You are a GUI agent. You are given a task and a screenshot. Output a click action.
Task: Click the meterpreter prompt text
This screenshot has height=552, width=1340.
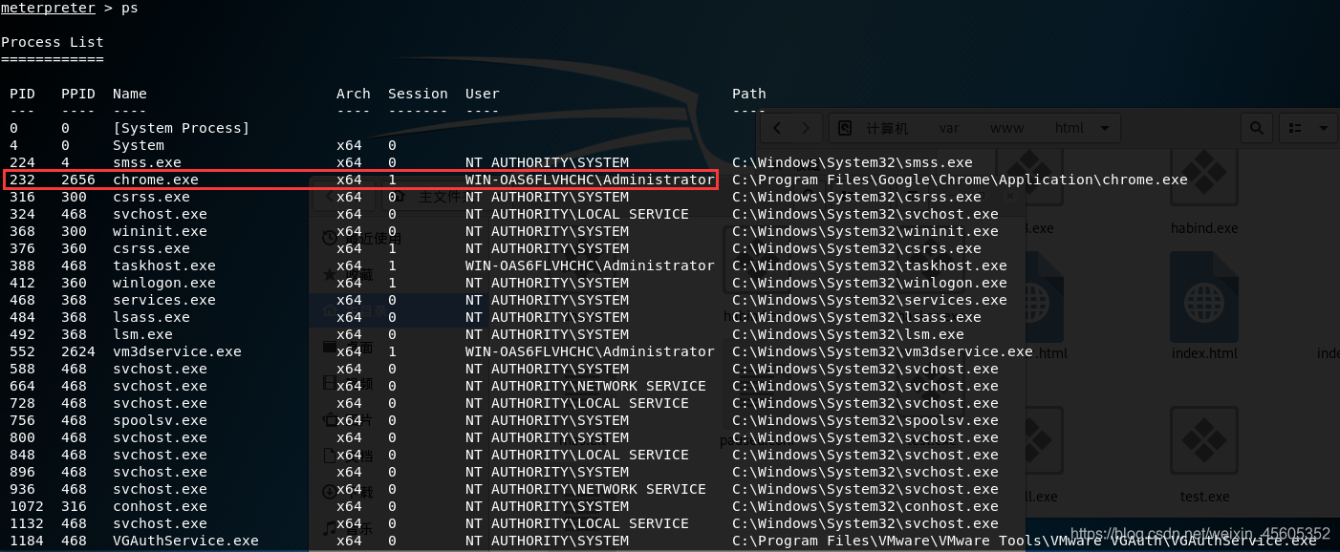(x=48, y=8)
